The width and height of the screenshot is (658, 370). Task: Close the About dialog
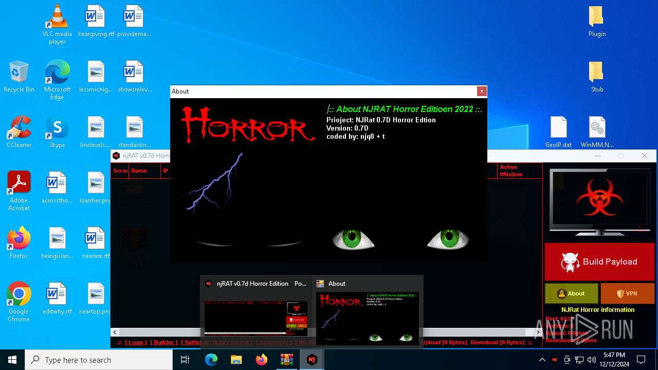pos(481,91)
